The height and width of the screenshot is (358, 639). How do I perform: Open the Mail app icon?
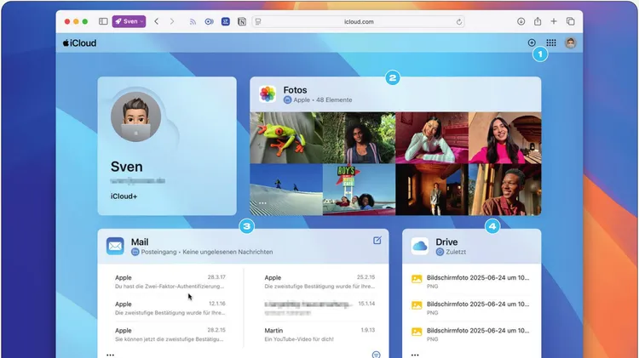115,246
